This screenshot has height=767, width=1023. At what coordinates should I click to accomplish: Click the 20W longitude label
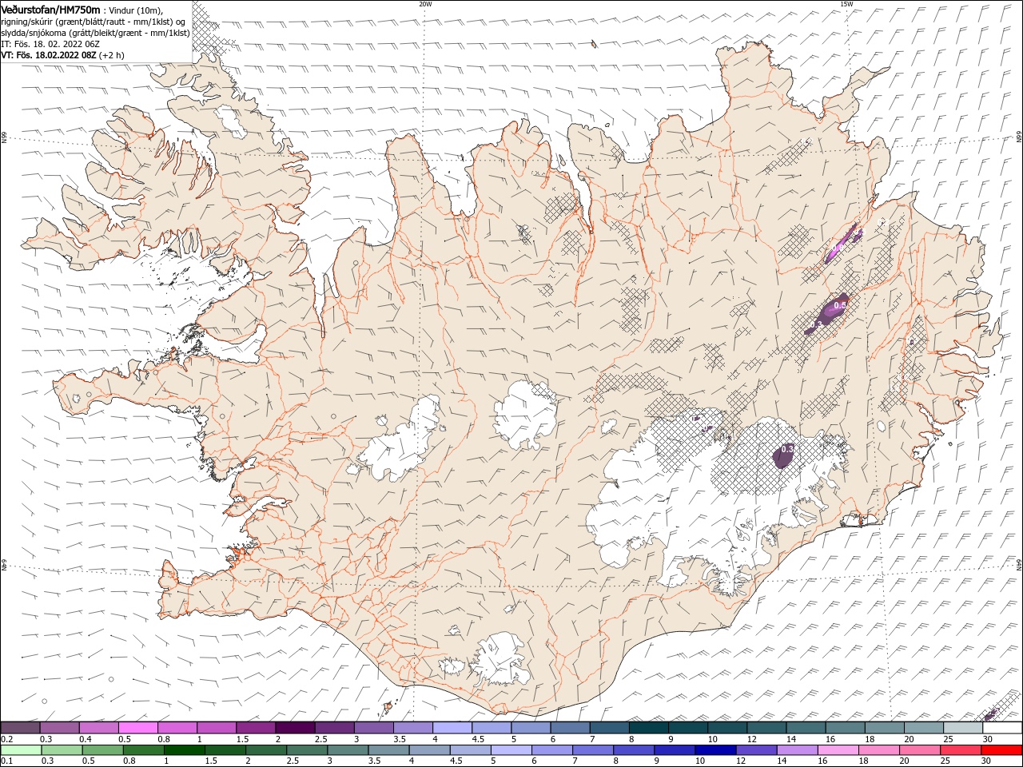(425, 4)
